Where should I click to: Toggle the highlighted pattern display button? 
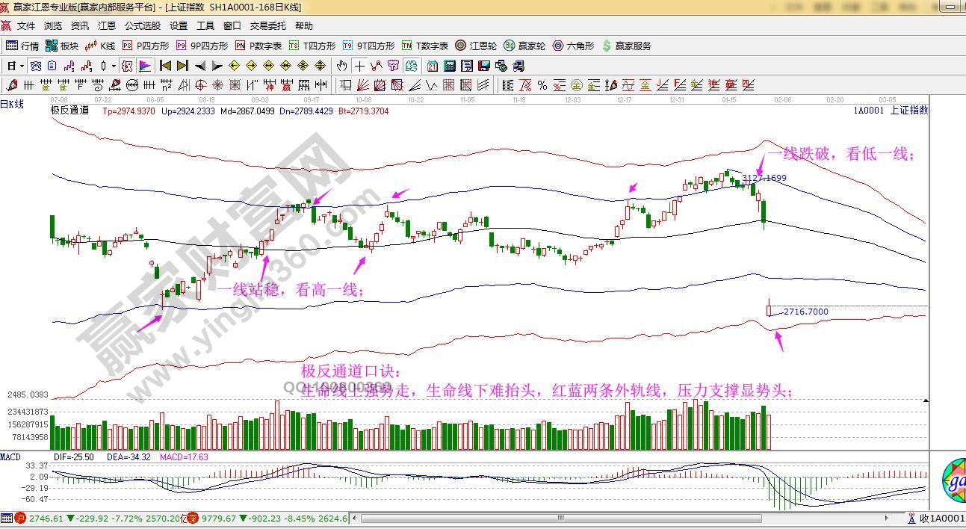pyautogui.click(x=128, y=66)
